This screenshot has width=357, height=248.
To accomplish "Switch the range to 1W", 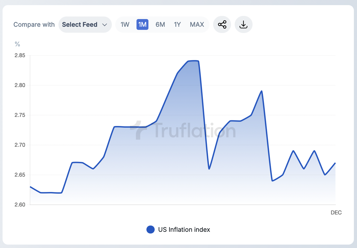I will tap(125, 24).
